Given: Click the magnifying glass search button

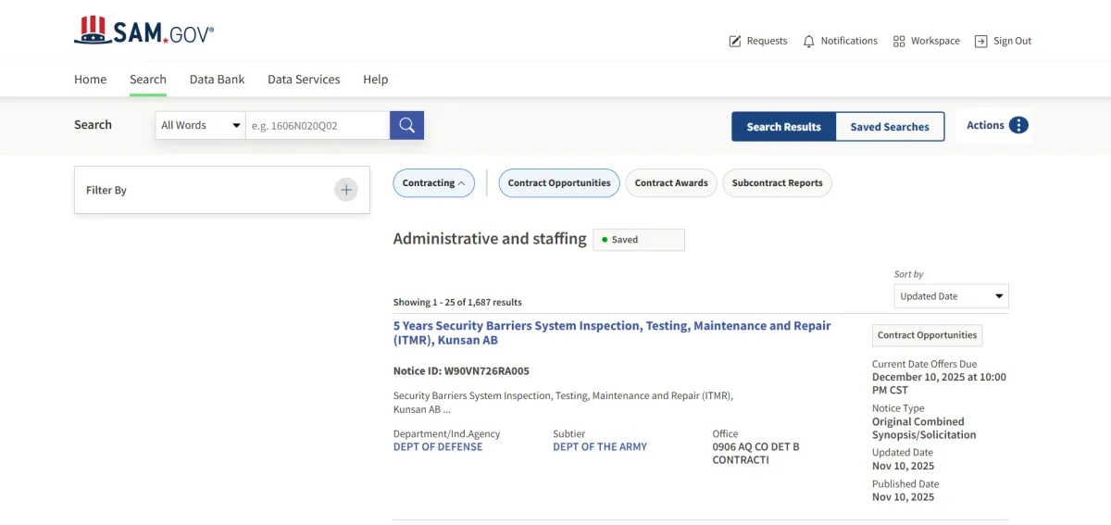Looking at the screenshot, I should tap(406, 126).
